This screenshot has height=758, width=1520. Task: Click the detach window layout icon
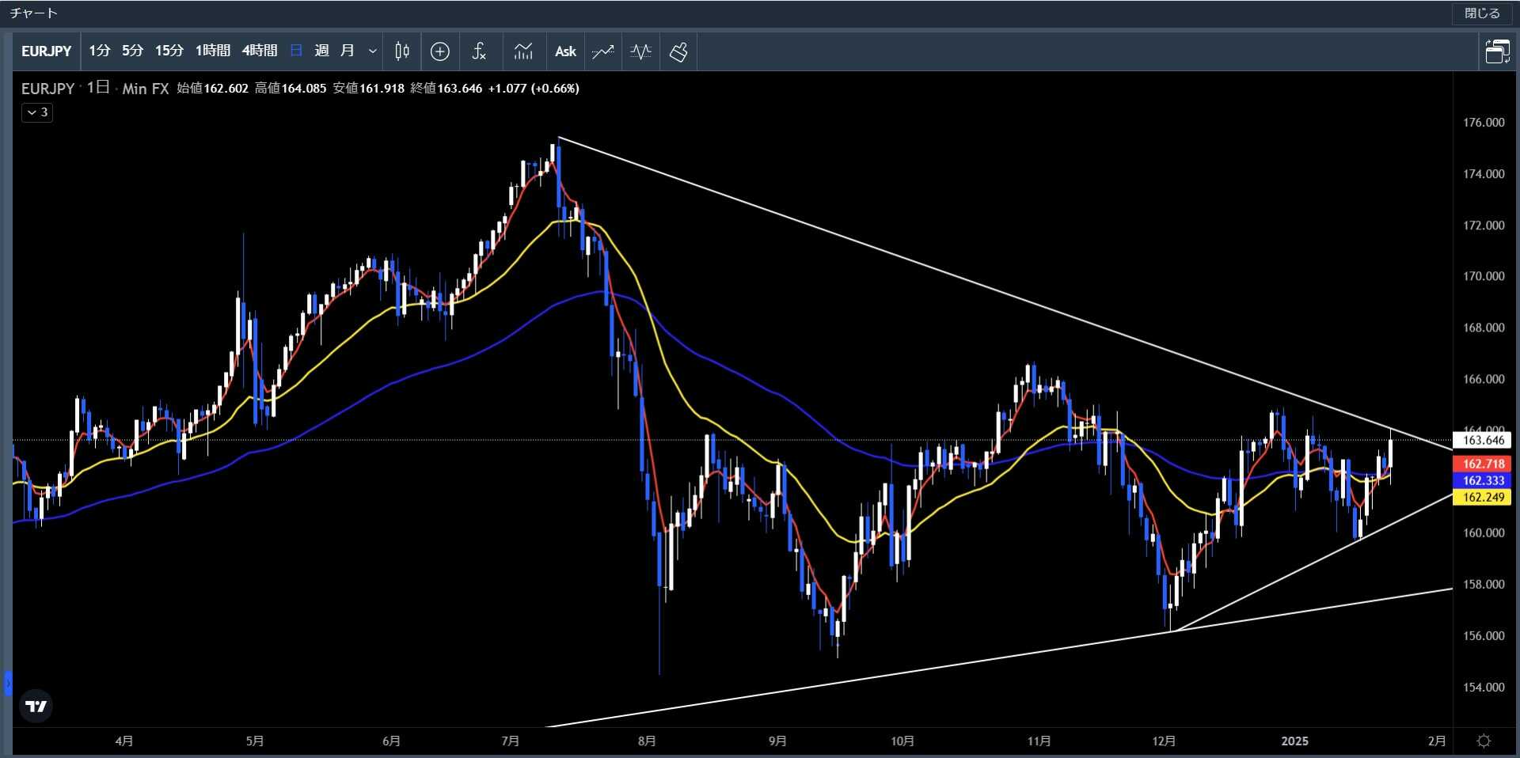pos(1497,51)
